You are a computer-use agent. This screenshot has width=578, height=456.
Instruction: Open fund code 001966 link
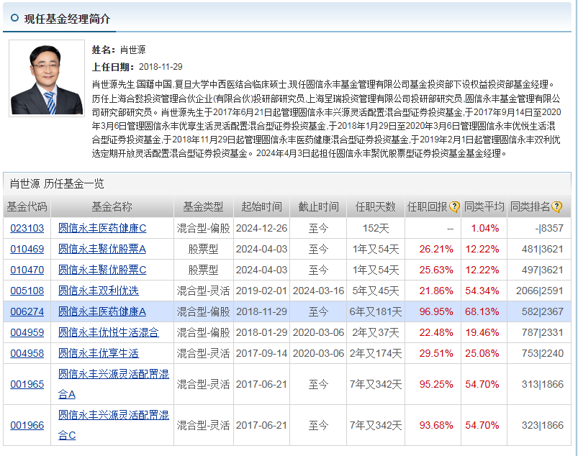[x=27, y=425]
